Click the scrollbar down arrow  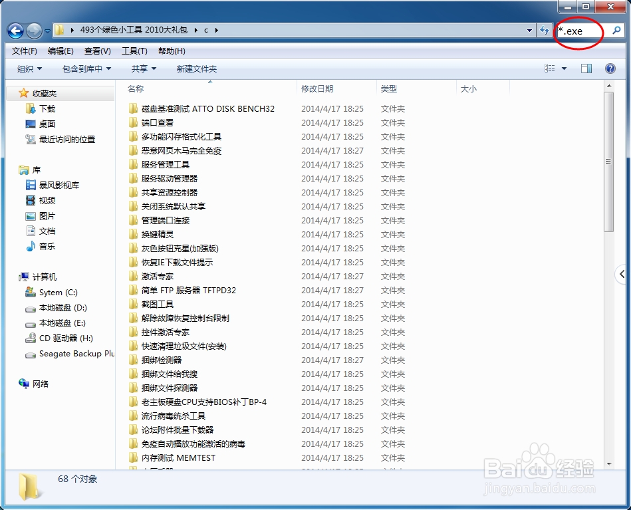[609, 464]
